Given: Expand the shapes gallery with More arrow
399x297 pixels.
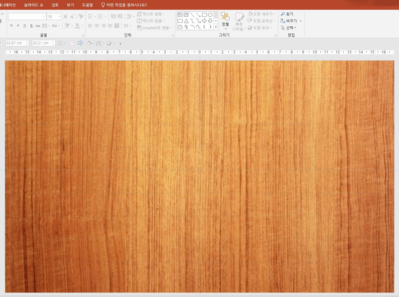Looking at the screenshot, I should [216, 27].
